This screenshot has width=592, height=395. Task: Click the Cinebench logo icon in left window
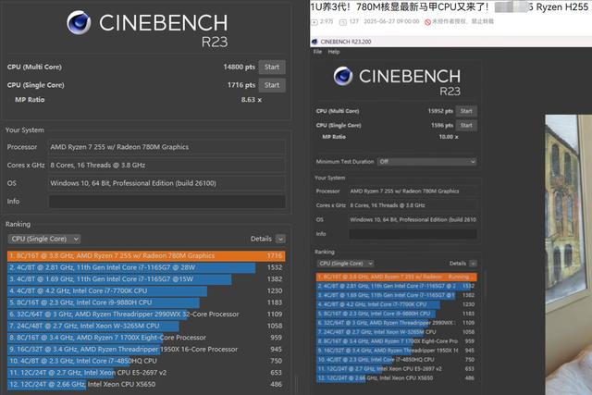click(79, 22)
